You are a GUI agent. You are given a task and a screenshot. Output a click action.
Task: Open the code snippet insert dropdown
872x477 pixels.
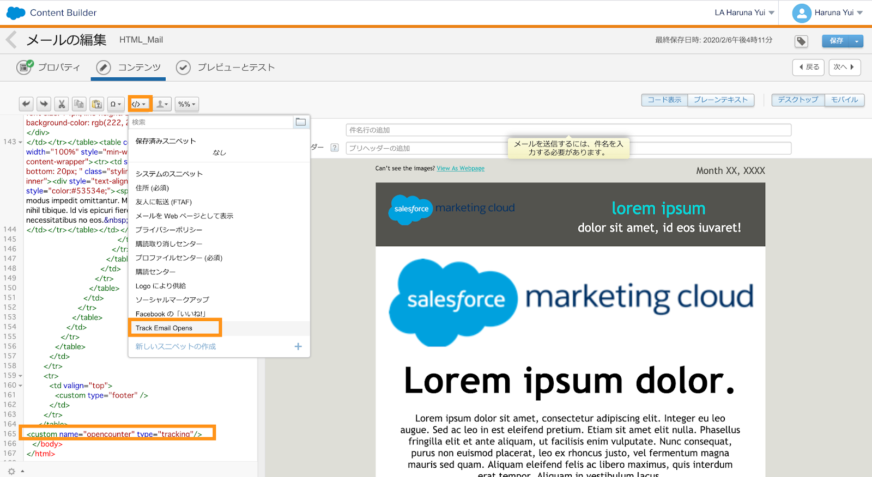click(x=140, y=104)
